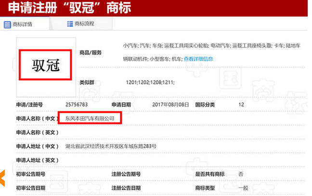The image size is (312, 196).
Task: Click the 商标详情 tab list icon
Action: coord(7,24)
